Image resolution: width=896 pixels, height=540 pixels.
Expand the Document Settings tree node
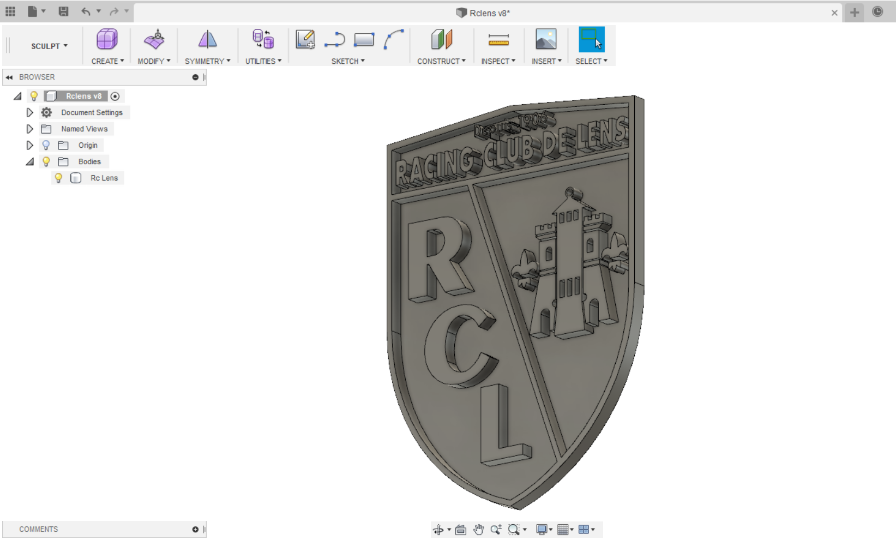point(30,112)
